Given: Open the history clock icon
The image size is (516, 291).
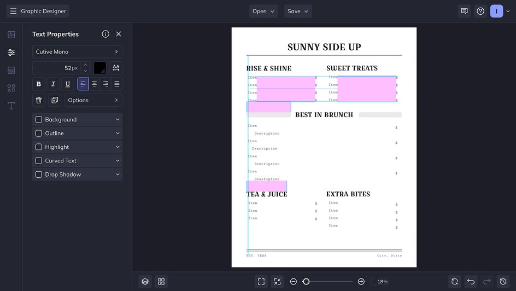Looking at the screenshot, I should coord(503,282).
